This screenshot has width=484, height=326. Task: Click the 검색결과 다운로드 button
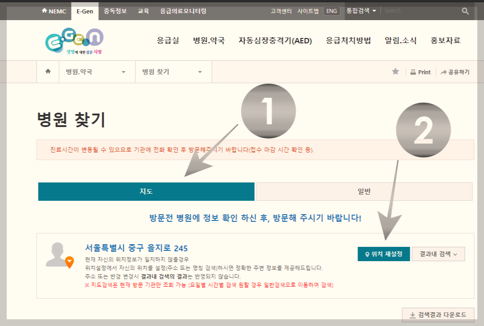tap(438, 315)
